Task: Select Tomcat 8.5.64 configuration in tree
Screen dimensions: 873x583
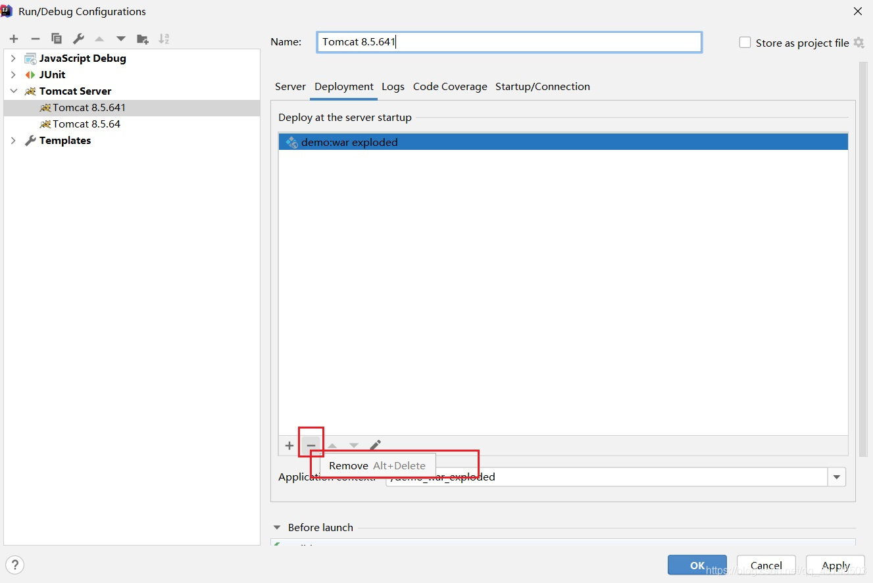Action: [x=132, y=124]
